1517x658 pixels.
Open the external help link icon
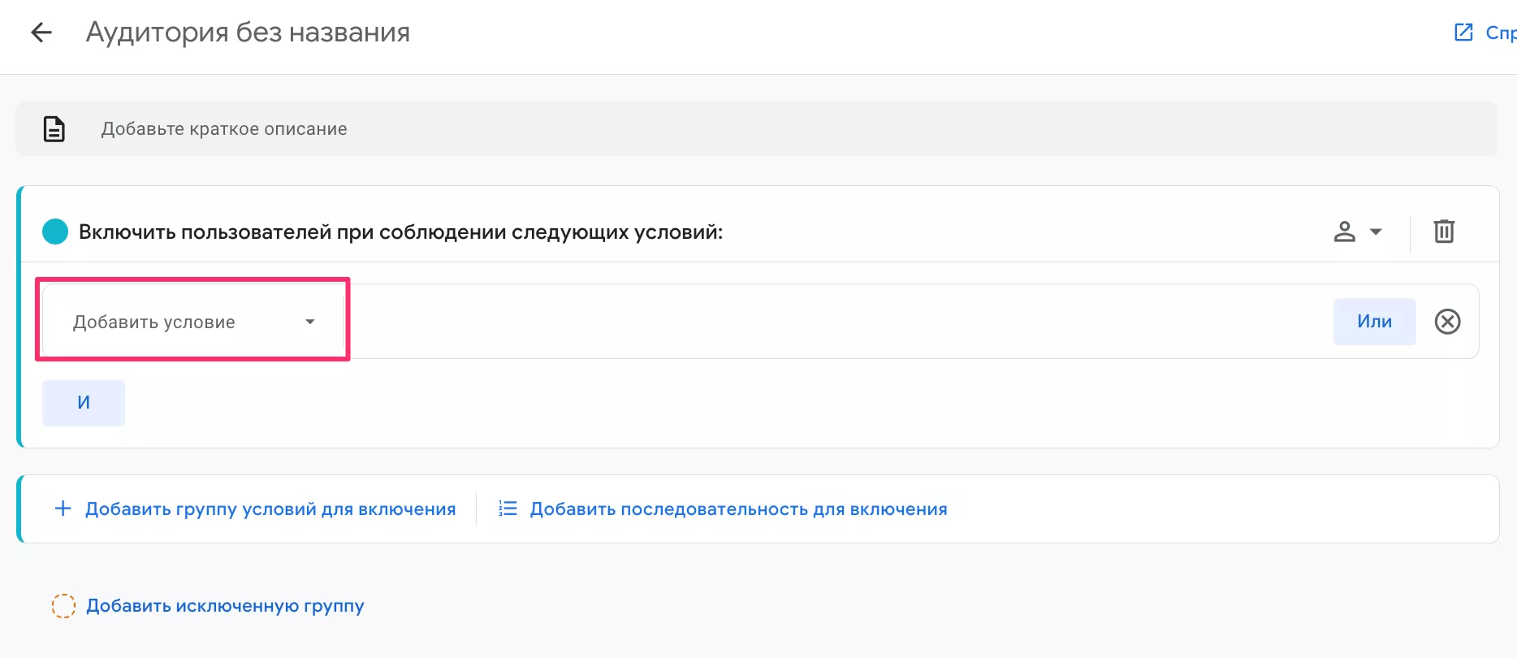pyautogui.click(x=1463, y=32)
